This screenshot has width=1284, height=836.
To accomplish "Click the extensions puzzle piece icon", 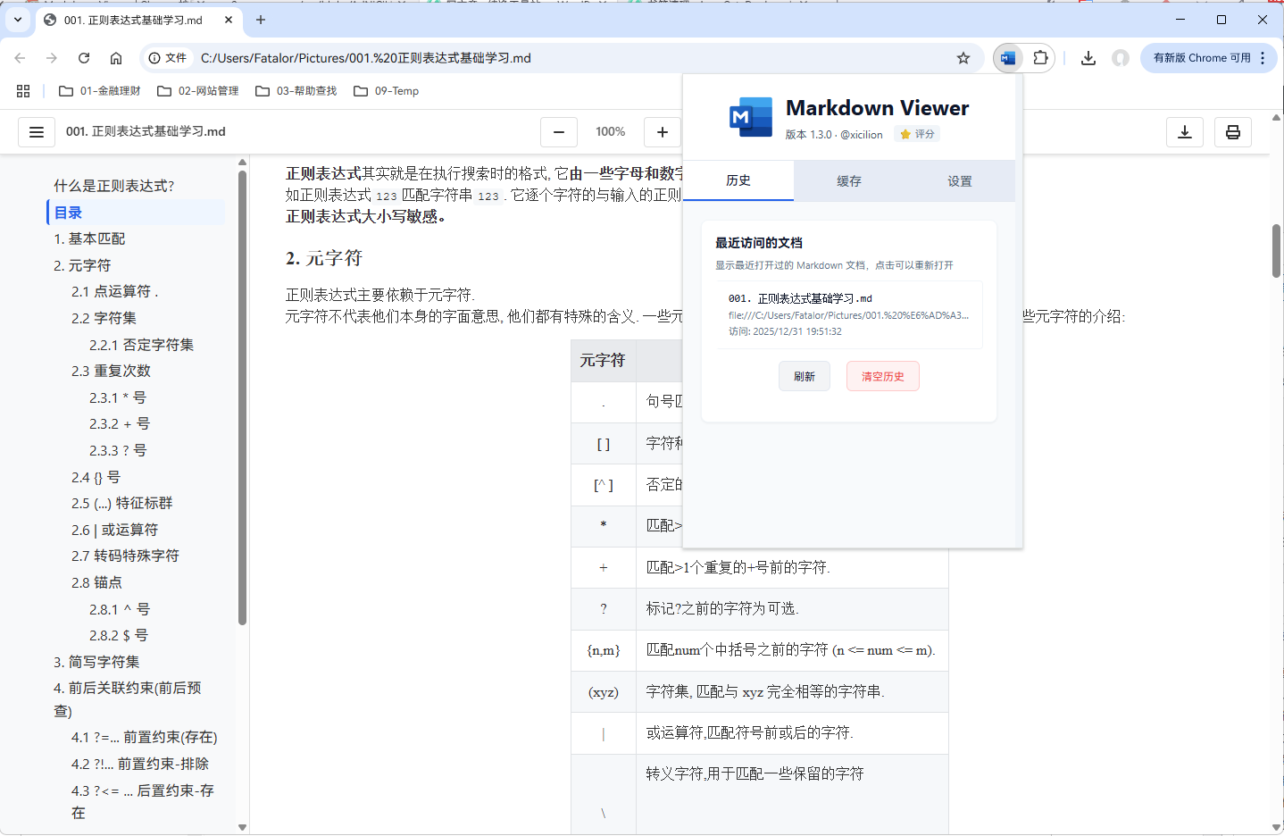I will tap(1040, 56).
